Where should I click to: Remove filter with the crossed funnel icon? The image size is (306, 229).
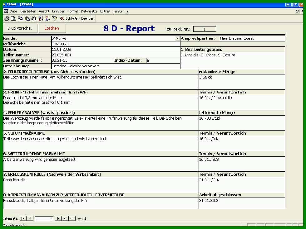coord(62,18)
